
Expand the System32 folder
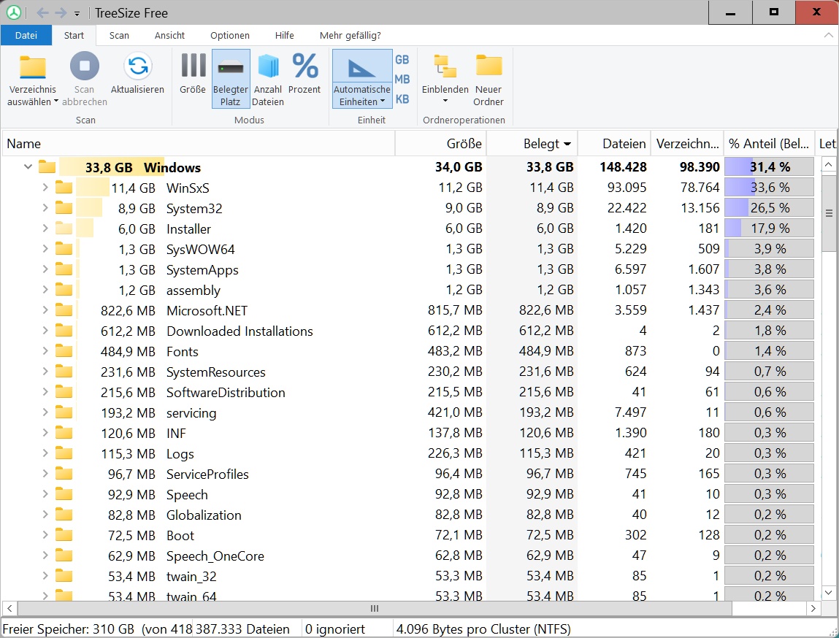coord(45,207)
